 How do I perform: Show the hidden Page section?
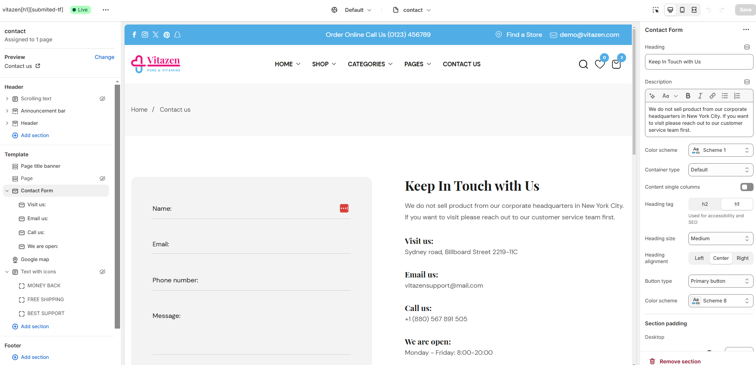point(102,178)
